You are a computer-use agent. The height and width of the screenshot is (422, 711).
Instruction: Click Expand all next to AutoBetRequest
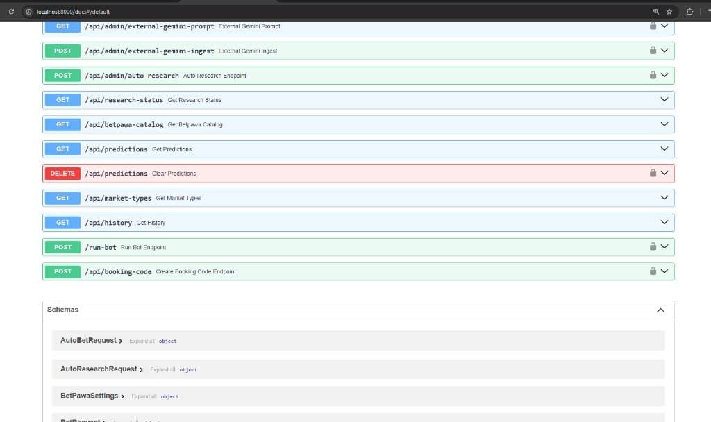(x=142, y=341)
